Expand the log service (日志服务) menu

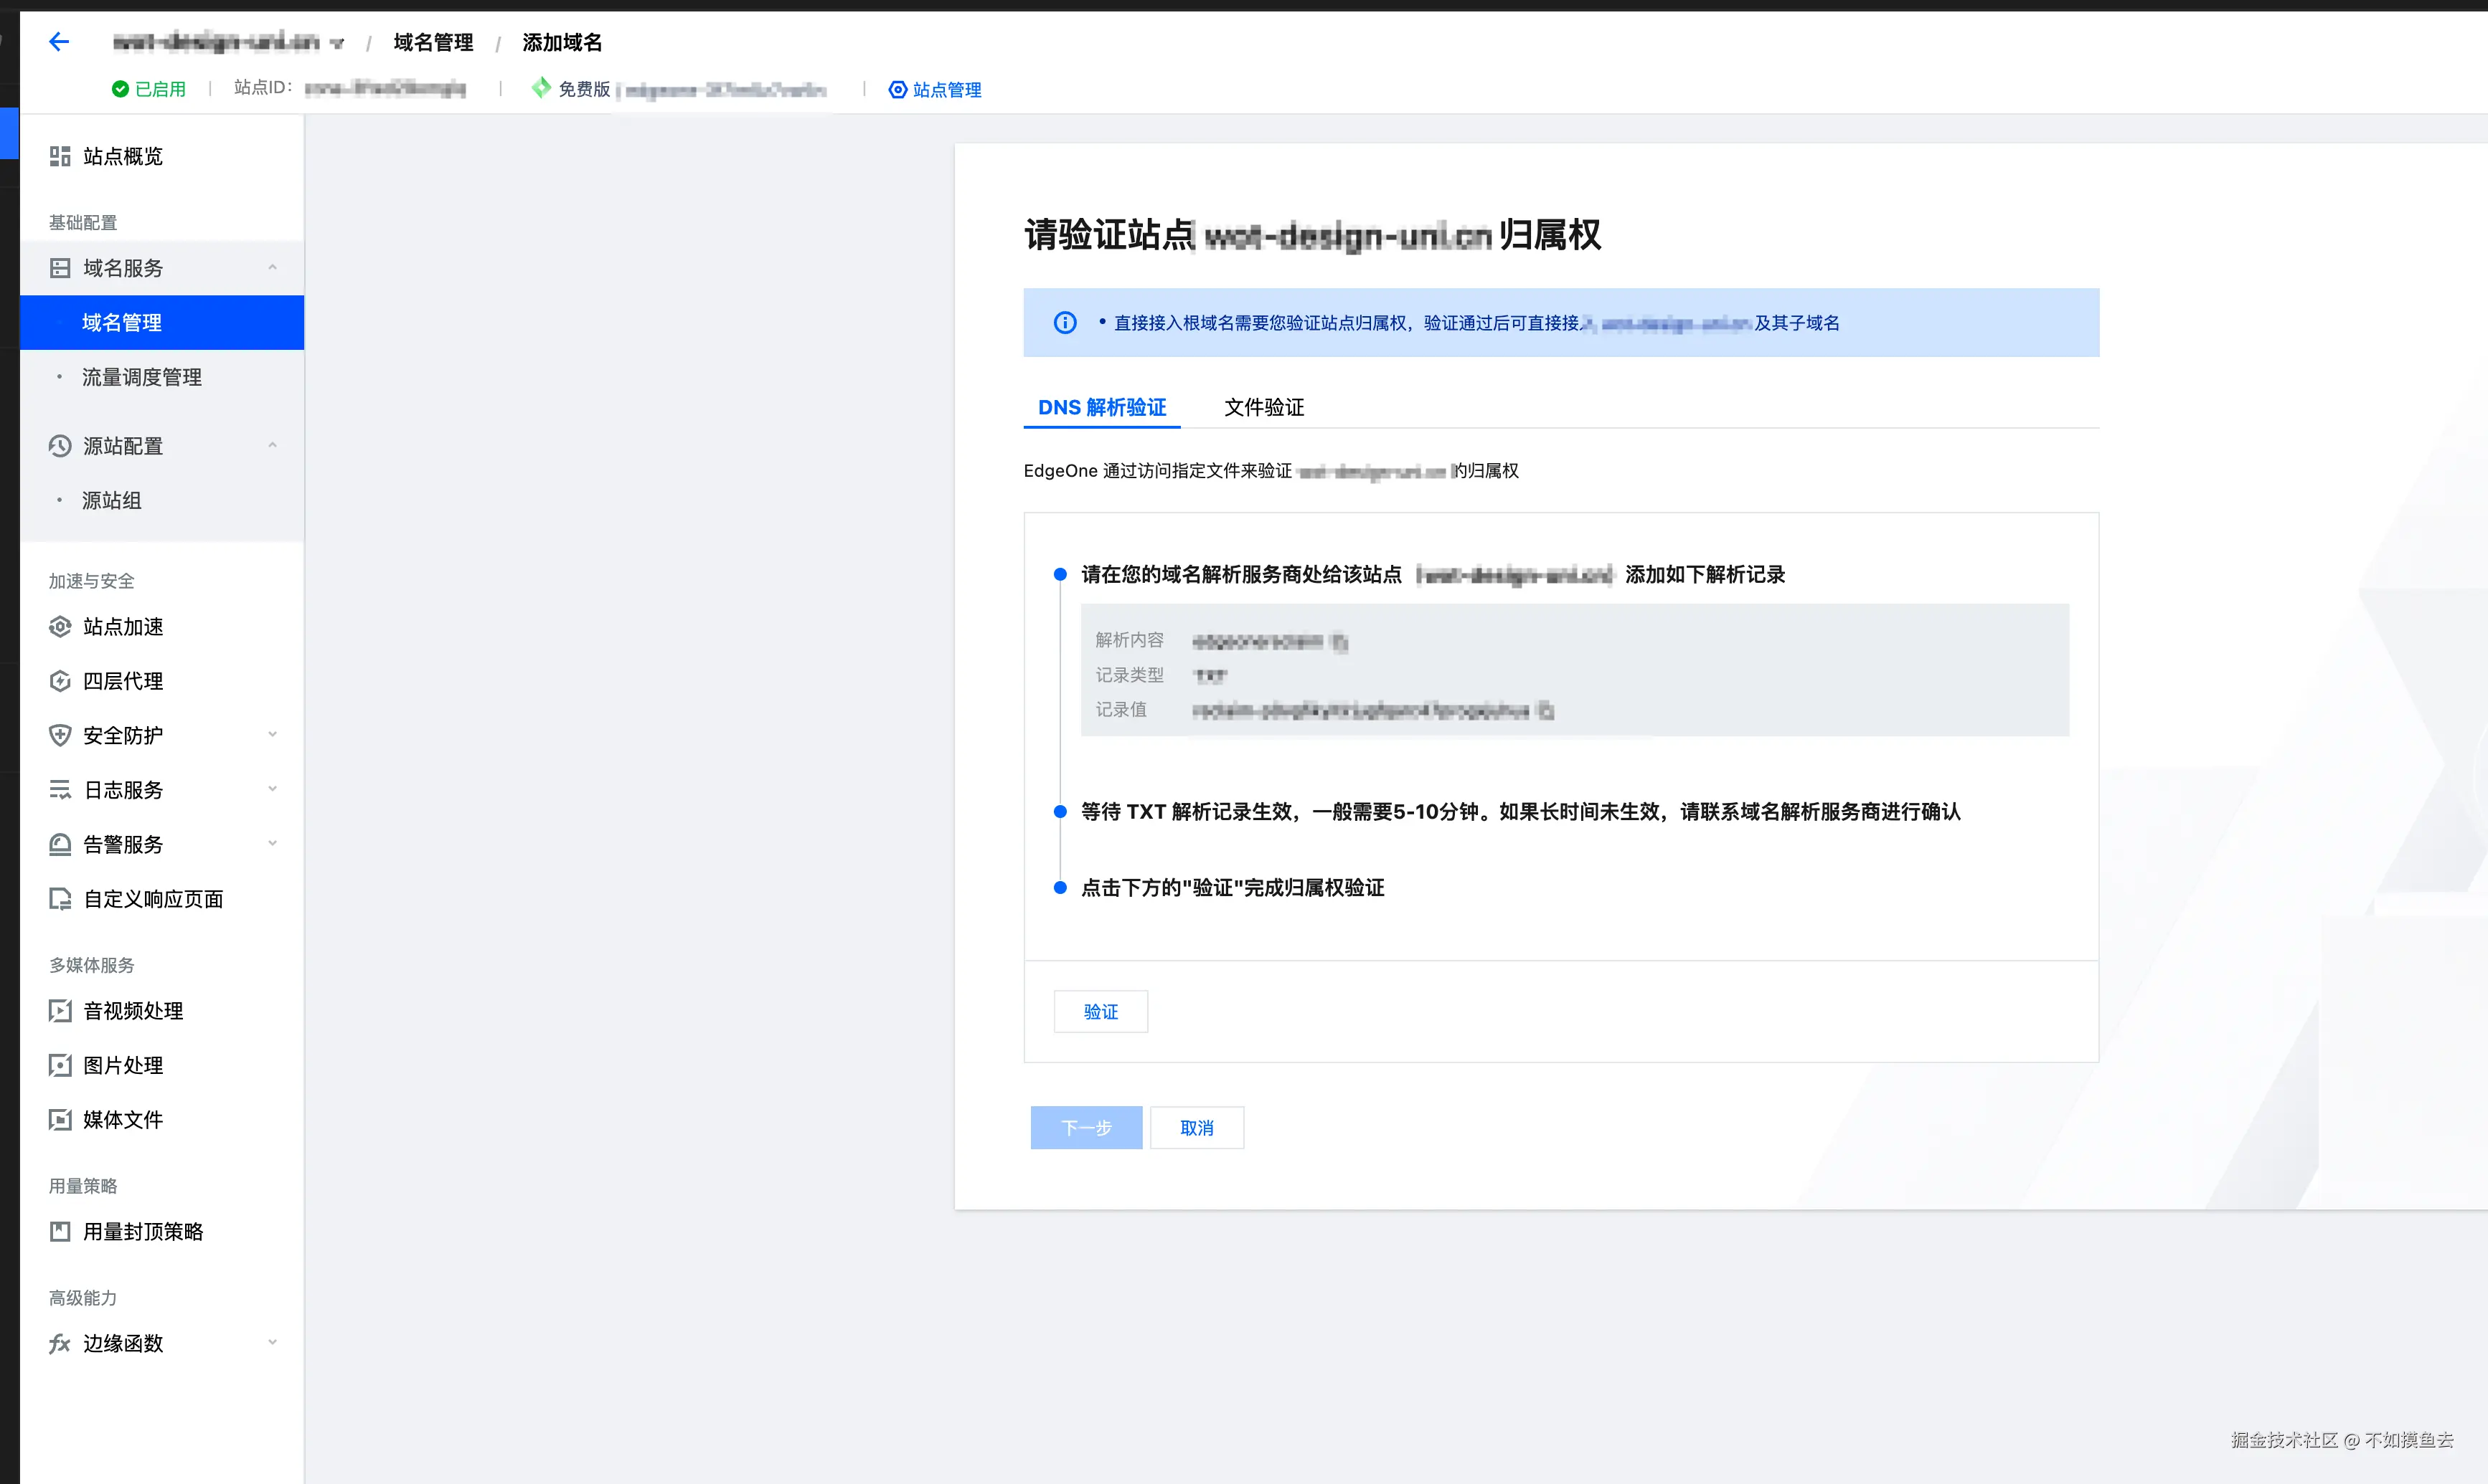[272, 790]
